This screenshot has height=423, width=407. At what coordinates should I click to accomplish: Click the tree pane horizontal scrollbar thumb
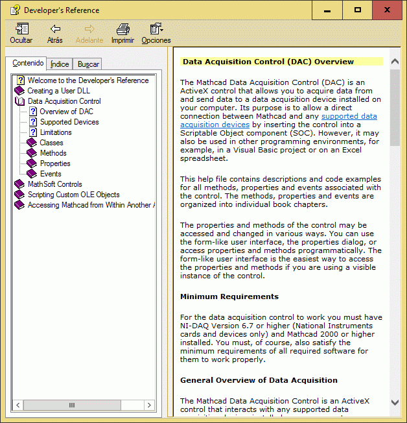click(72, 405)
